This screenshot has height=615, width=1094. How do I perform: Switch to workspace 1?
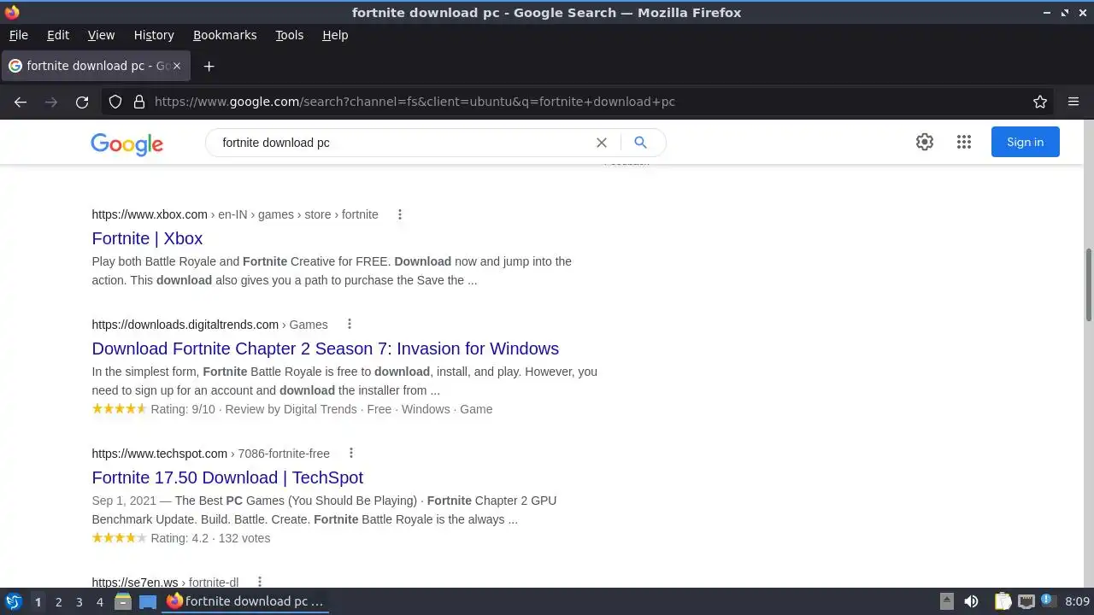tap(38, 601)
